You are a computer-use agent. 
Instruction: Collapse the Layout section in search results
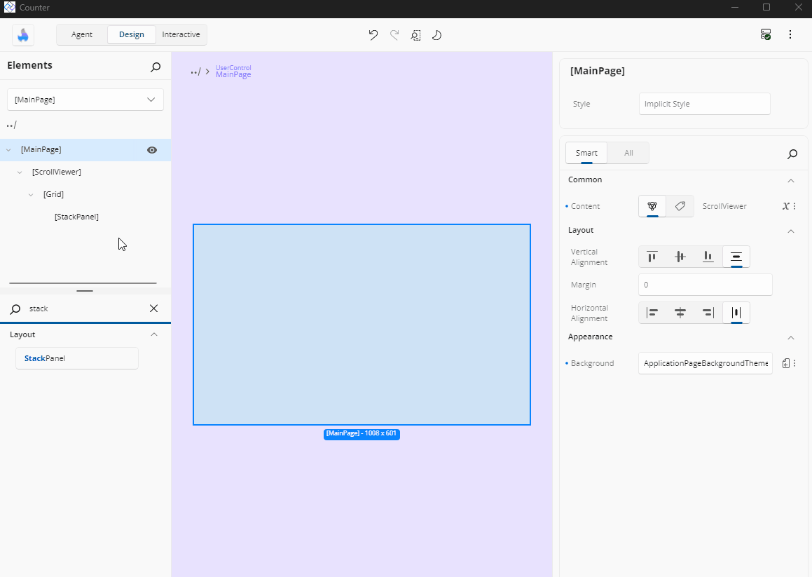[x=154, y=334]
